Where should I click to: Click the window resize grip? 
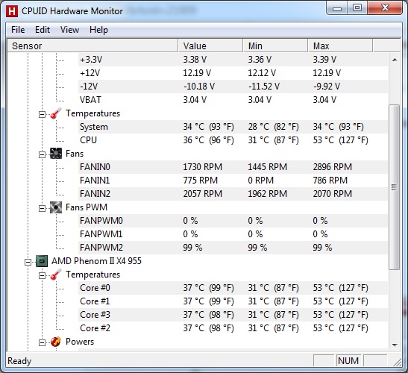(x=397, y=362)
